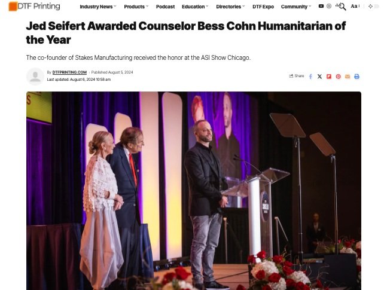Expand the Community dropdown menu
The width and height of the screenshot is (387, 290).
[x=296, y=7]
